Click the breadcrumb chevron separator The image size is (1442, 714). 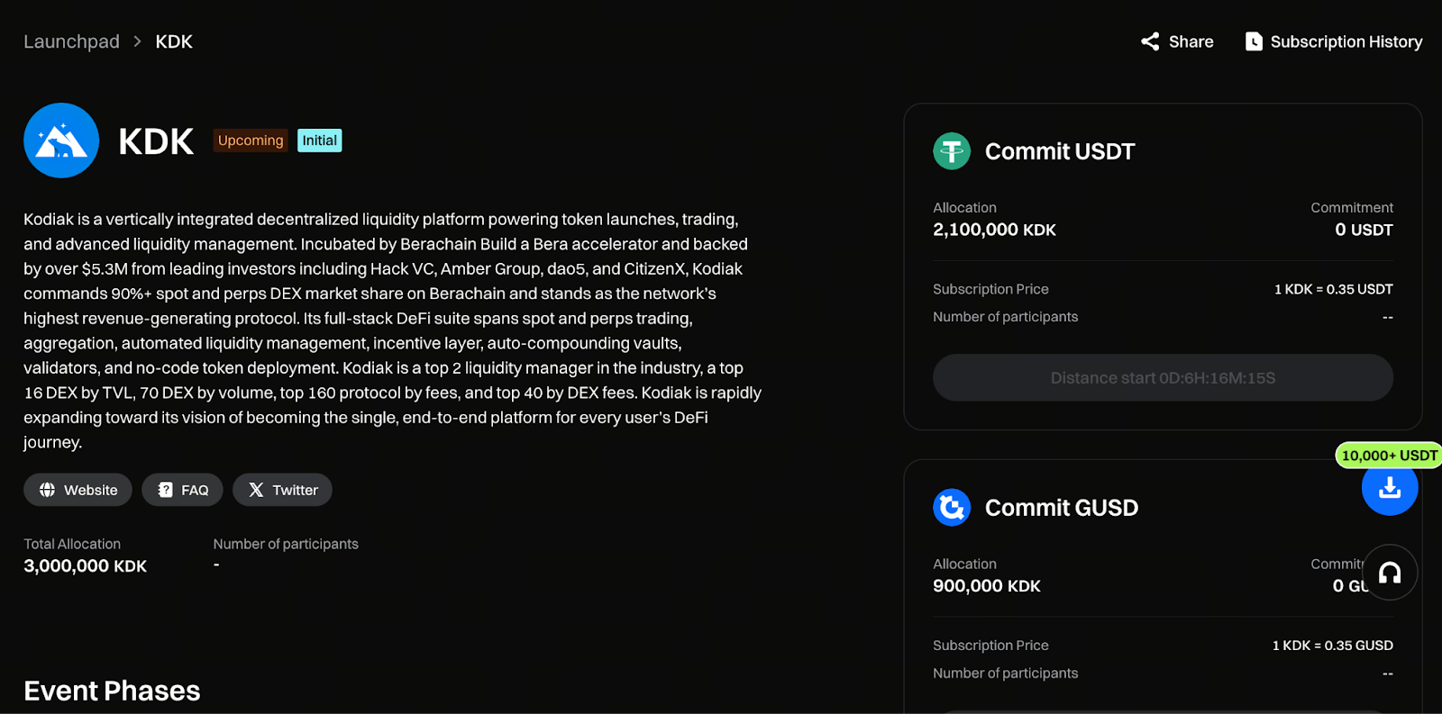137,41
